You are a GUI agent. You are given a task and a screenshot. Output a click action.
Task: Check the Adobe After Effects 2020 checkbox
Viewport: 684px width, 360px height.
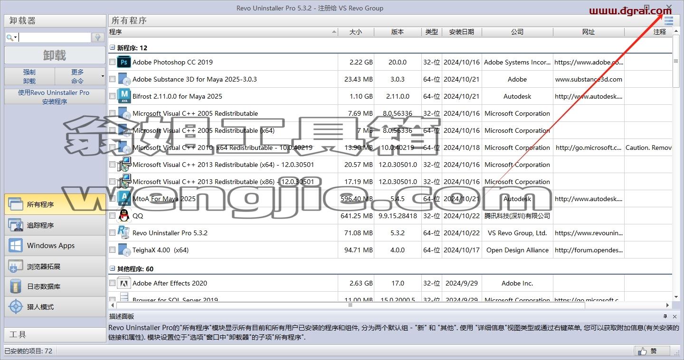point(112,283)
